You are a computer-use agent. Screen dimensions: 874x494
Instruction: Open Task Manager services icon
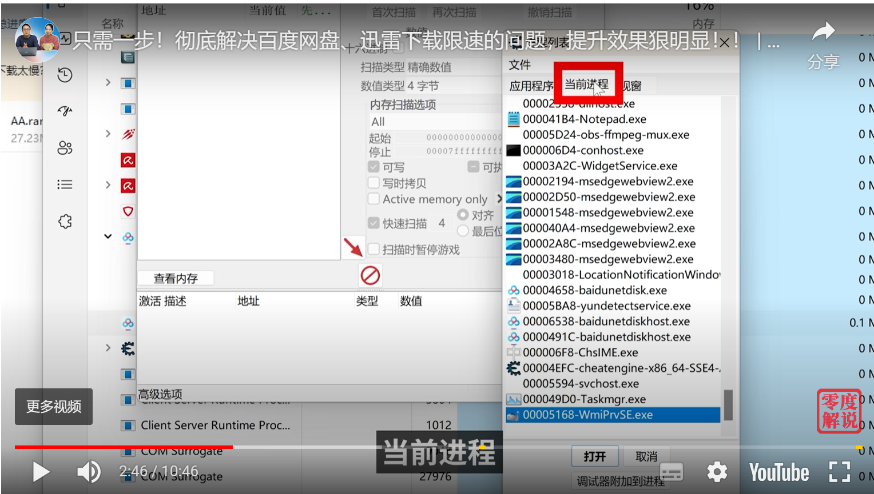[x=65, y=221]
